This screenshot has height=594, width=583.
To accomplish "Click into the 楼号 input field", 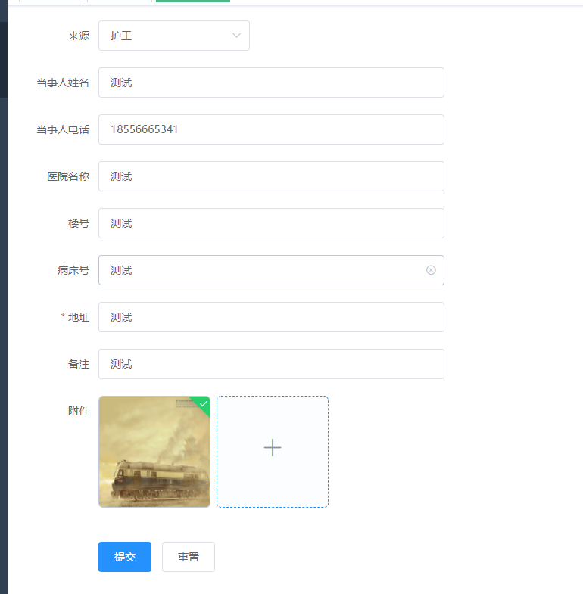I will tap(271, 223).
